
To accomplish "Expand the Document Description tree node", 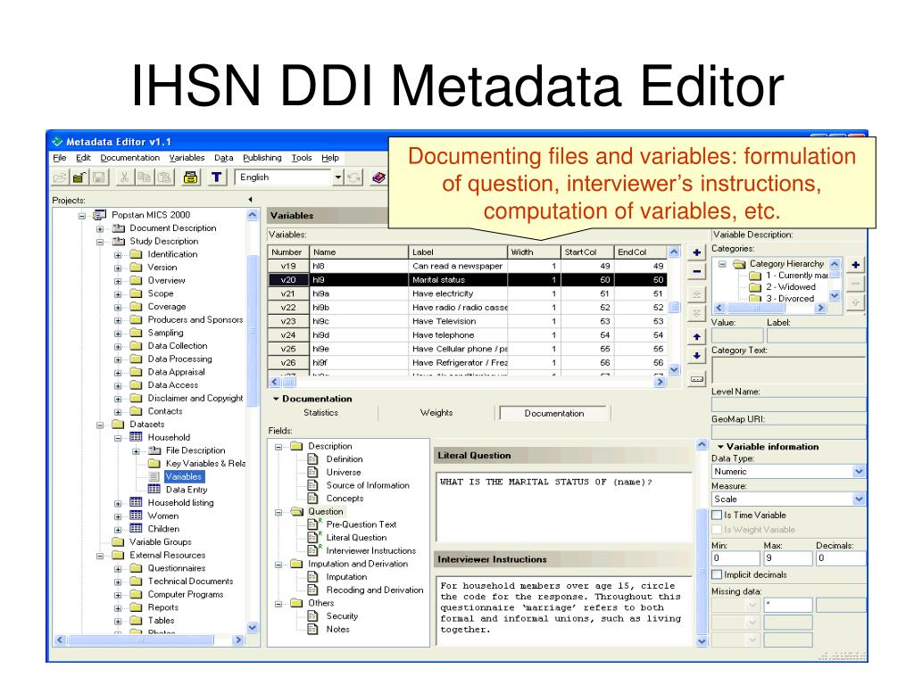I will (100, 228).
